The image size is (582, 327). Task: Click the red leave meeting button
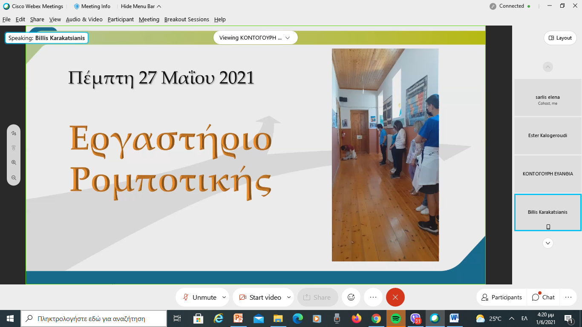pyautogui.click(x=395, y=297)
